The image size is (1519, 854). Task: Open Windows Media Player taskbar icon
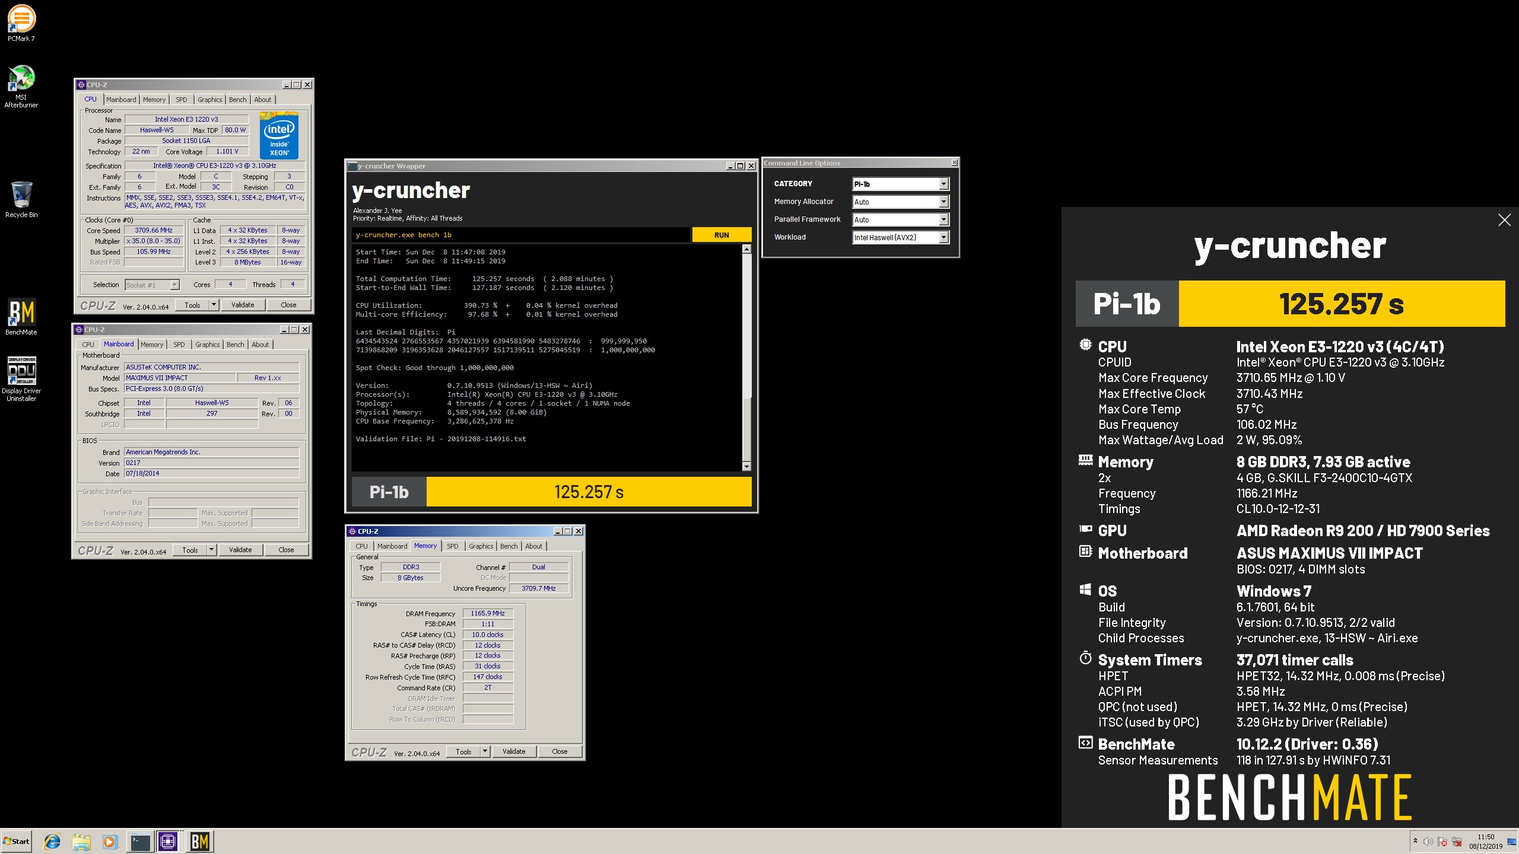(x=110, y=841)
